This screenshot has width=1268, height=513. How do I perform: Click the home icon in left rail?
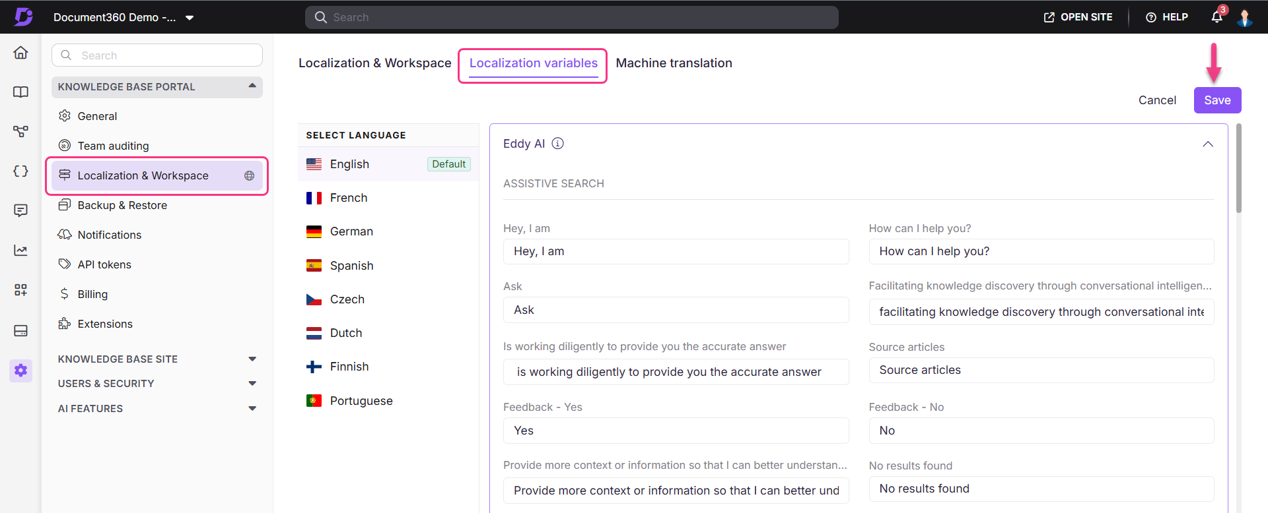(20, 53)
